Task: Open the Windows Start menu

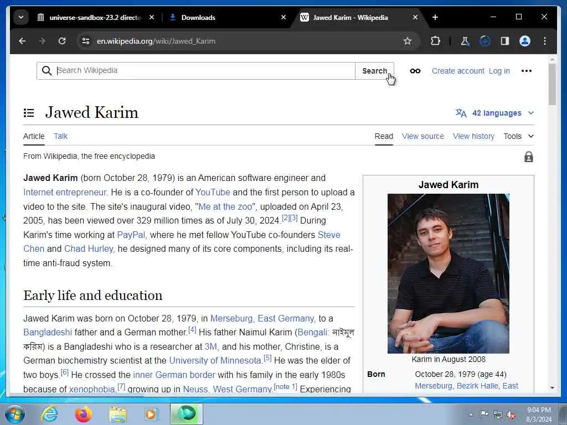Action: point(15,414)
